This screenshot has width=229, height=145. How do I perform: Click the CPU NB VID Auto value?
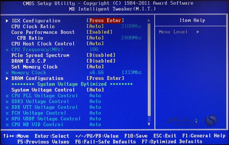95,124
